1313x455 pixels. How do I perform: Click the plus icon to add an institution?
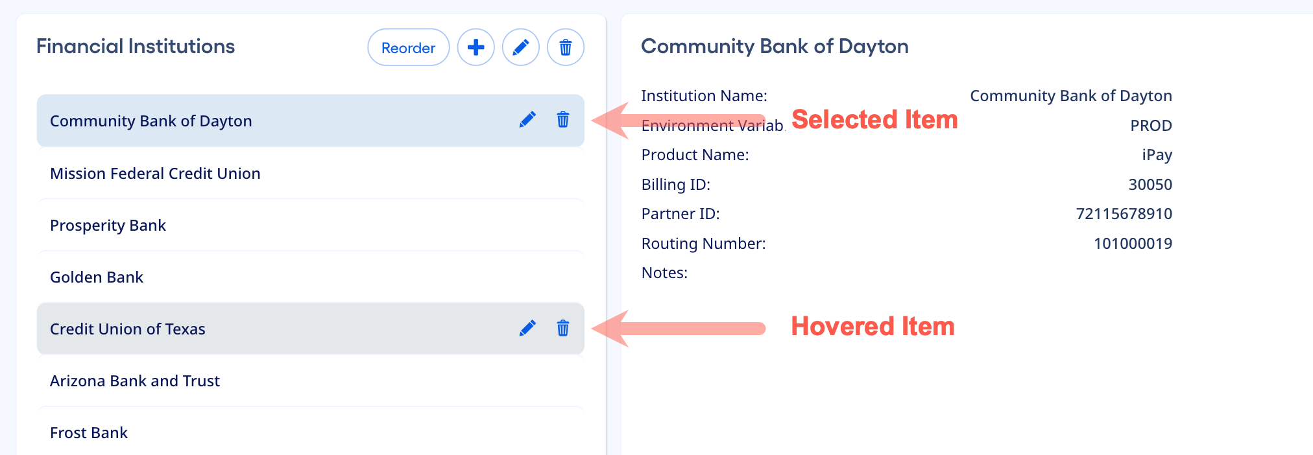tap(476, 47)
